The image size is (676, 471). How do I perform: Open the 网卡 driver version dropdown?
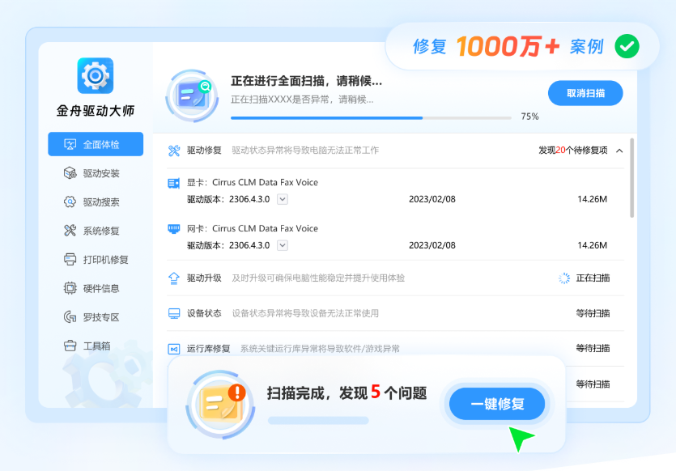283,245
